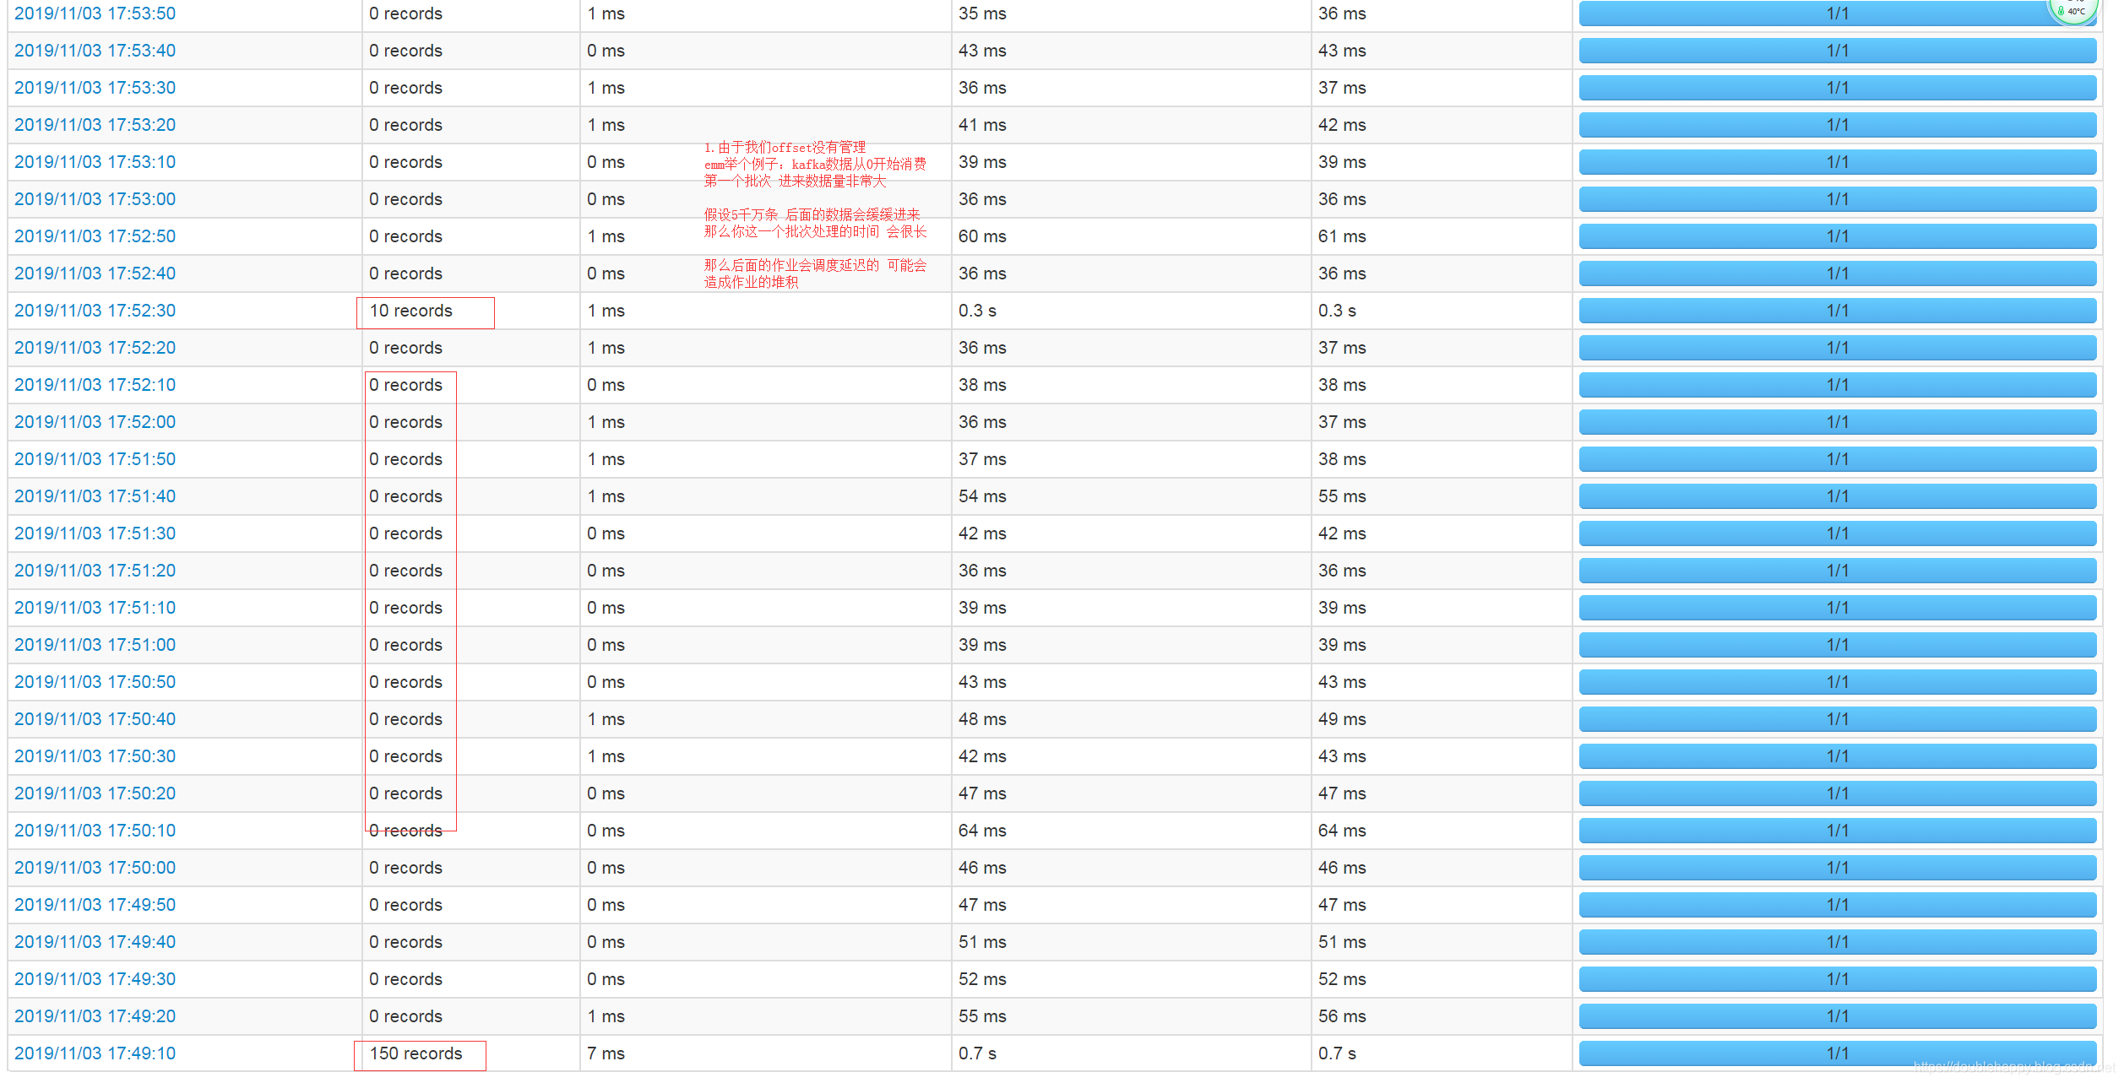Click the 60 ms processing time cell
The width and height of the screenshot is (2124, 1083).
point(981,236)
